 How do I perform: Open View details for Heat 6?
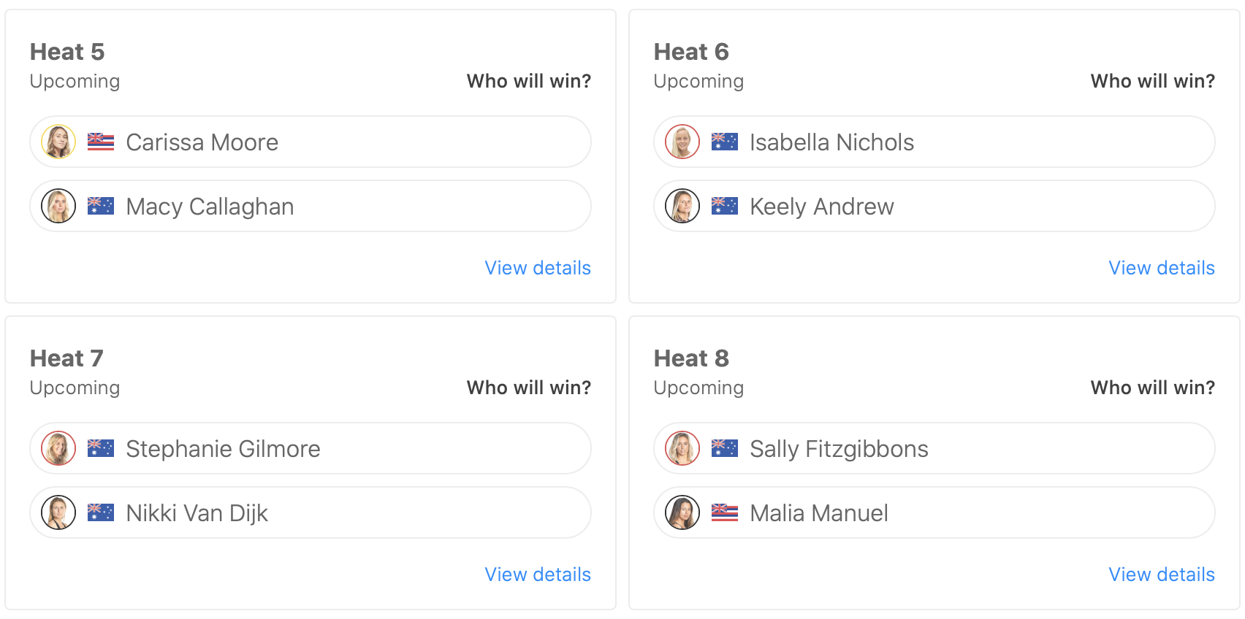tap(1162, 268)
